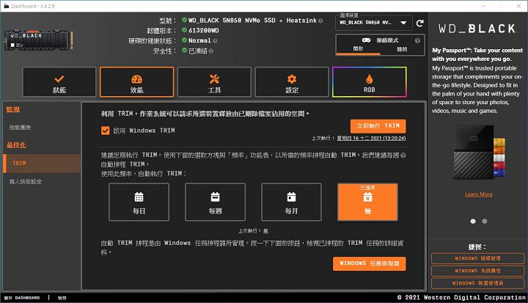
Task: Open the 效能 performance gauge tab
Action: pyautogui.click(x=136, y=82)
